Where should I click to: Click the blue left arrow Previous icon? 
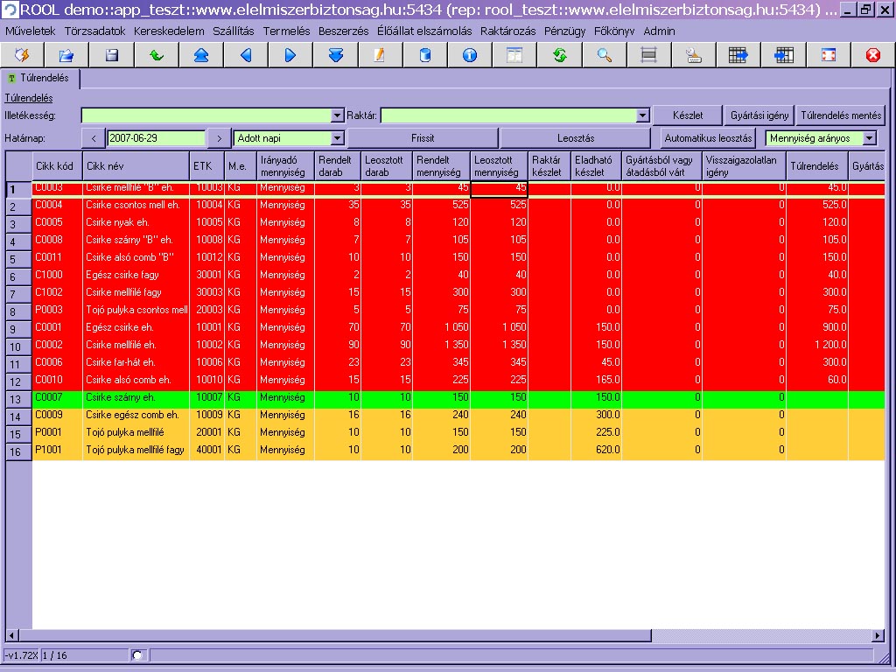click(246, 55)
